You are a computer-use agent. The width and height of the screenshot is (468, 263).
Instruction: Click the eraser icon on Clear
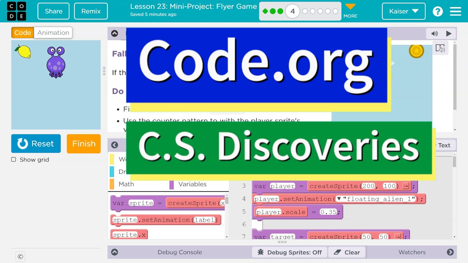(x=337, y=252)
